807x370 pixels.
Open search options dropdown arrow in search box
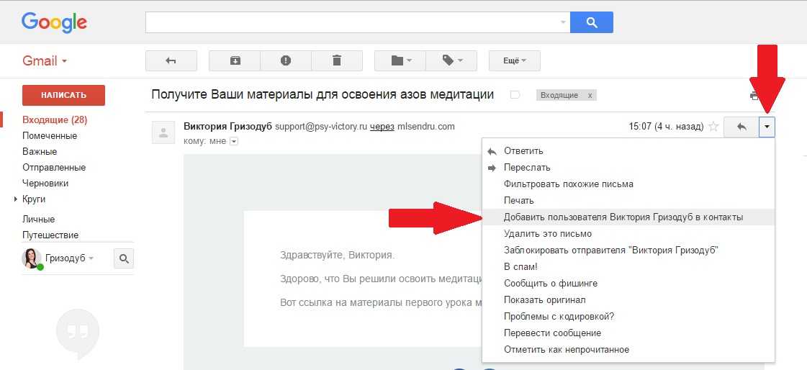tap(563, 22)
